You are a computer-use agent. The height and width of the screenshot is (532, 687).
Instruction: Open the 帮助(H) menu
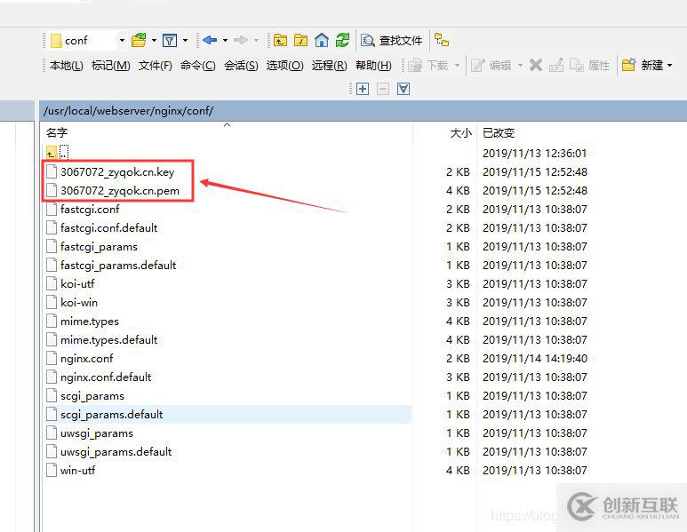click(x=373, y=66)
